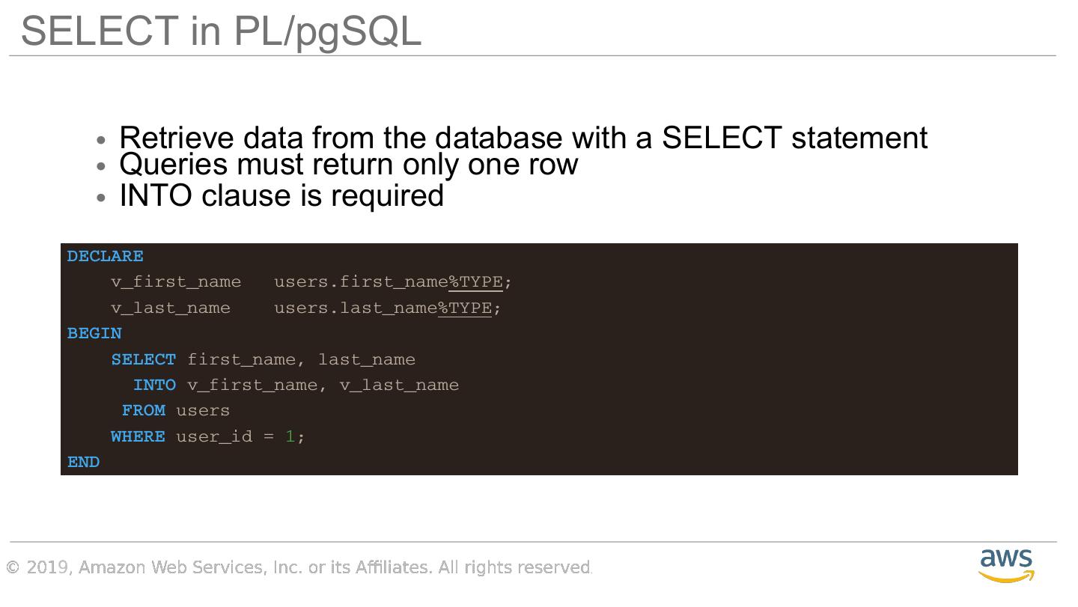1078x607 pixels.
Task: Click the INTO keyword in code block
Action: tap(154, 385)
